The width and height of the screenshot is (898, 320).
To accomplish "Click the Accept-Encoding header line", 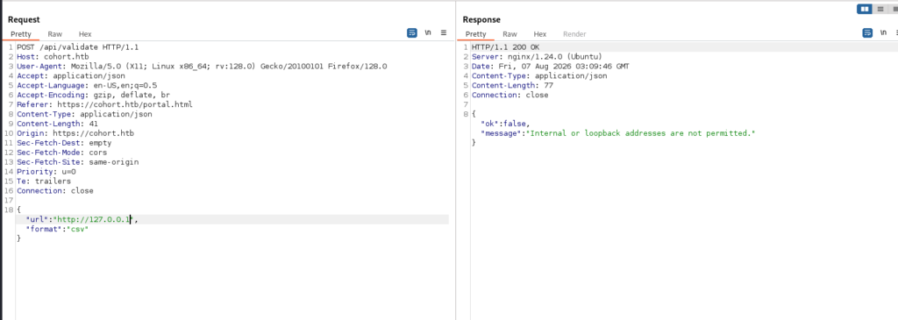I will [x=93, y=95].
